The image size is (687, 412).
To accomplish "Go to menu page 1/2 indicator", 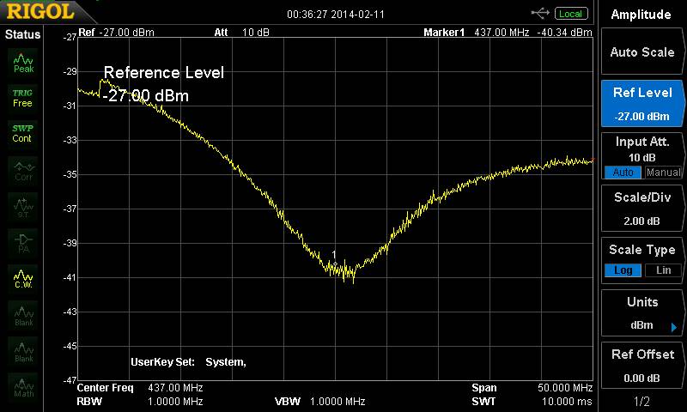I will pyautogui.click(x=641, y=402).
